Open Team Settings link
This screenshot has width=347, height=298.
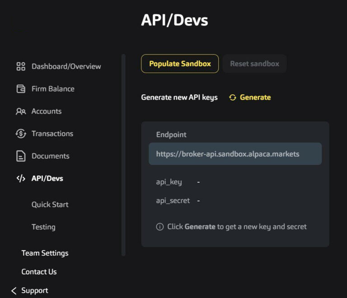coord(45,253)
